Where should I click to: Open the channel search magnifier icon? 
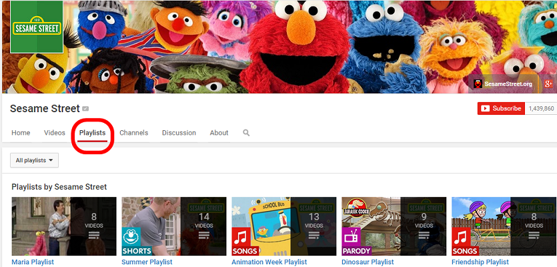coord(246,133)
